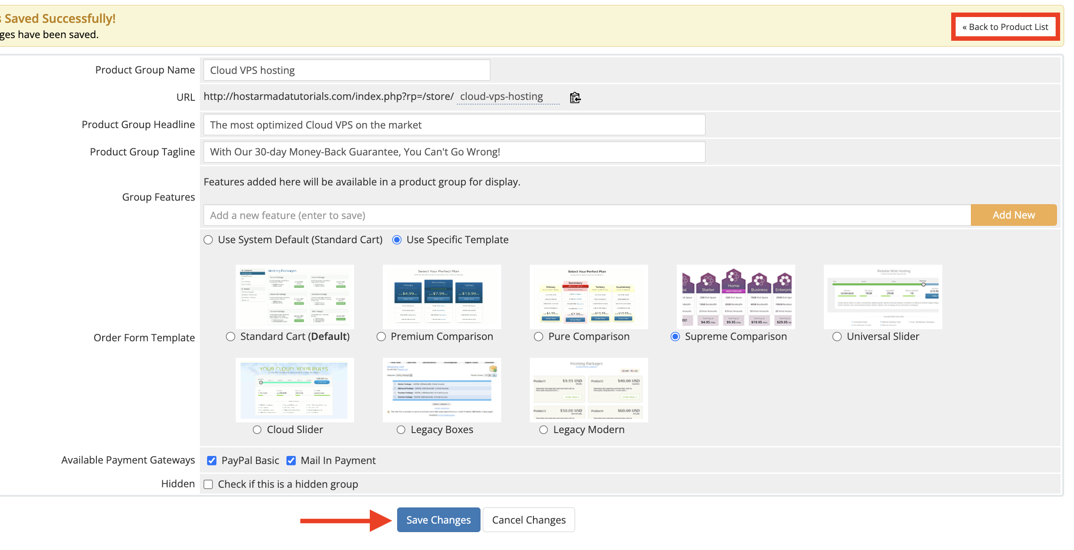Open Supreme Comparison template preview thumbnail
This screenshot has width=1074, height=550.
click(x=736, y=297)
